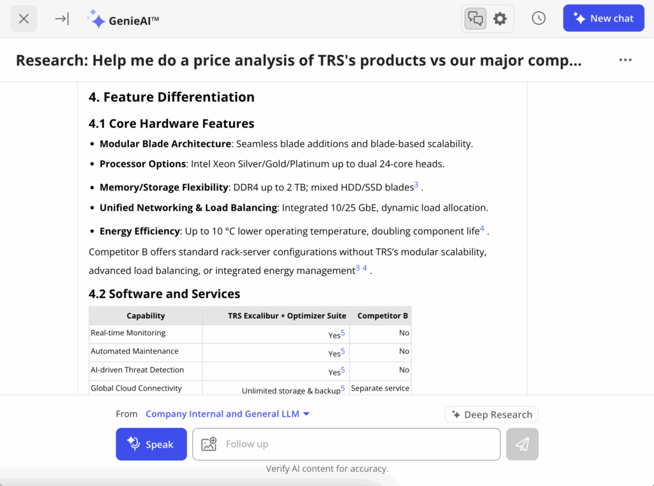Open the three-dot options menu beside the title

click(625, 59)
